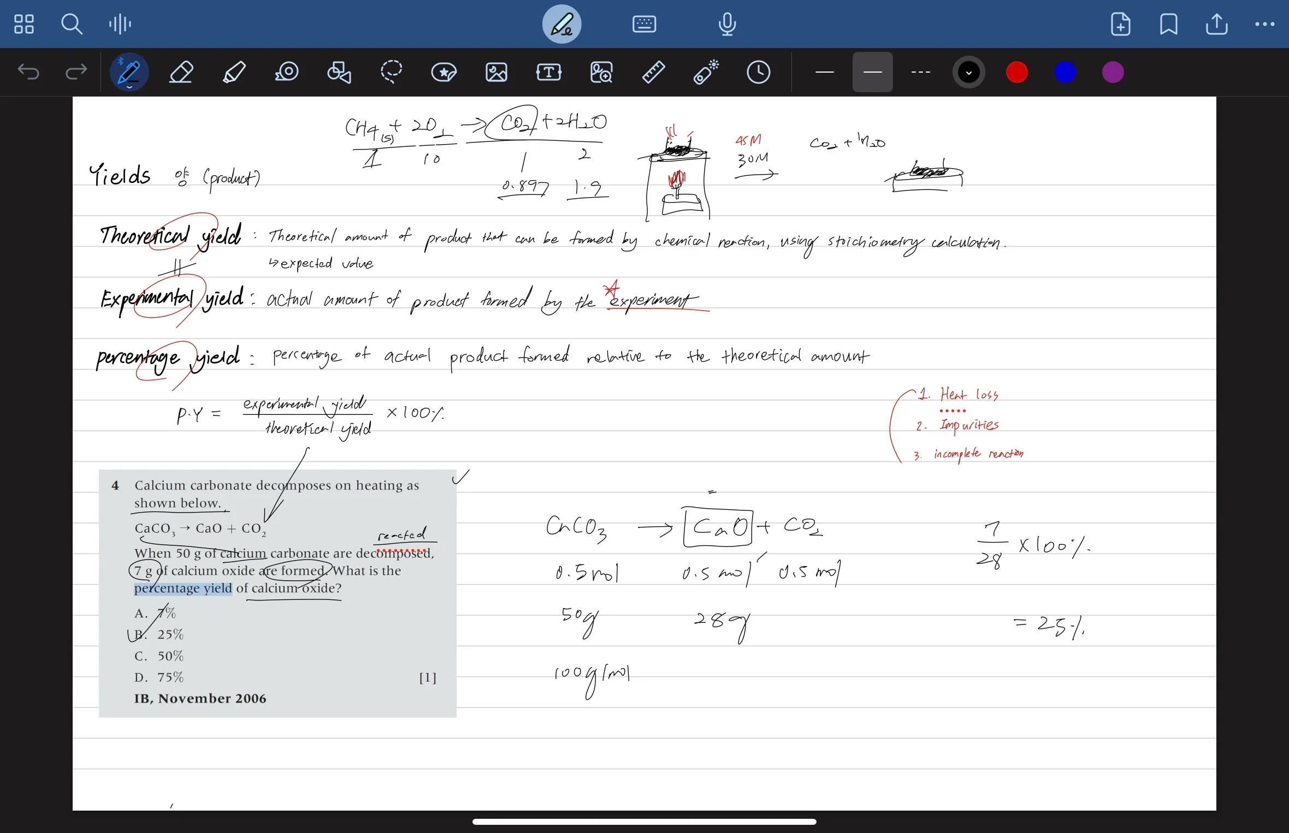The width and height of the screenshot is (1289, 833).
Task: Choose the medium stroke width
Action: (x=872, y=72)
